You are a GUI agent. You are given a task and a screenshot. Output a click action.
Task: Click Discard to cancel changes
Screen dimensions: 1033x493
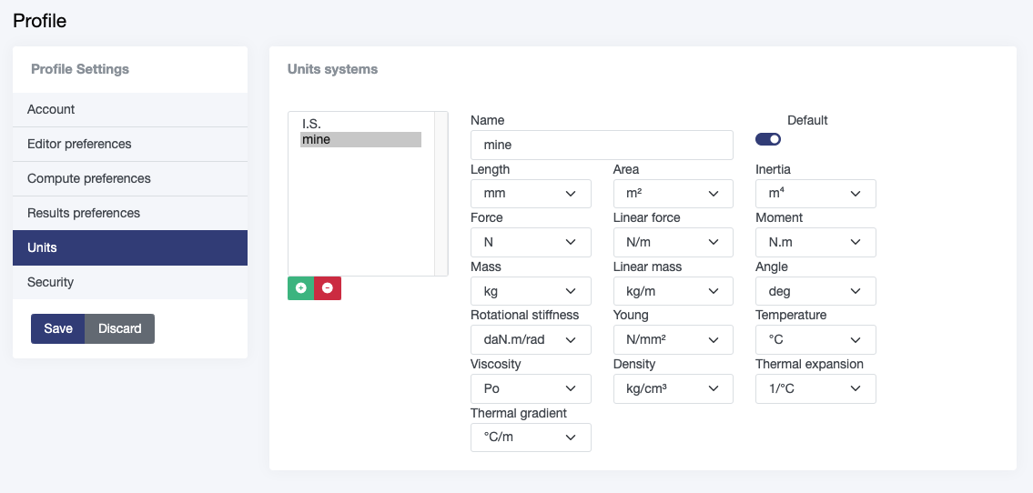[x=119, y=328]
